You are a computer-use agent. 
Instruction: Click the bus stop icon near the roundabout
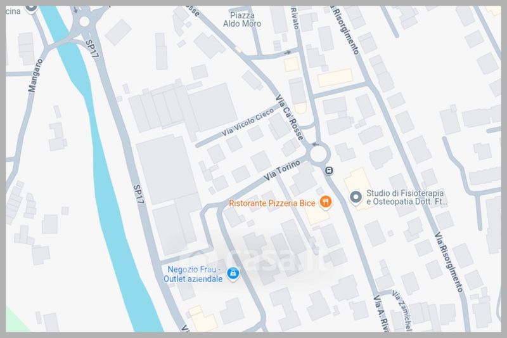(x=329, y=170)
